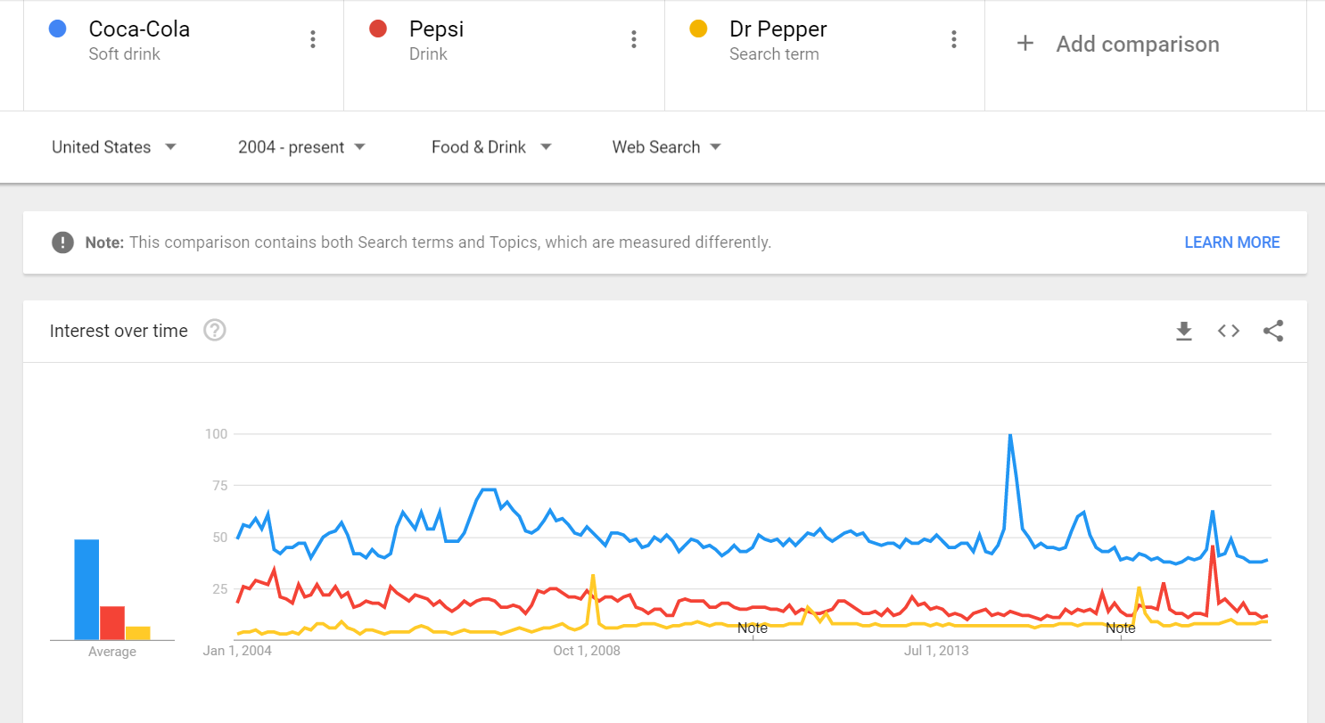Screen dimensions: 1325x723
Task: Click the embed code icon
Action: [1229, 331]
